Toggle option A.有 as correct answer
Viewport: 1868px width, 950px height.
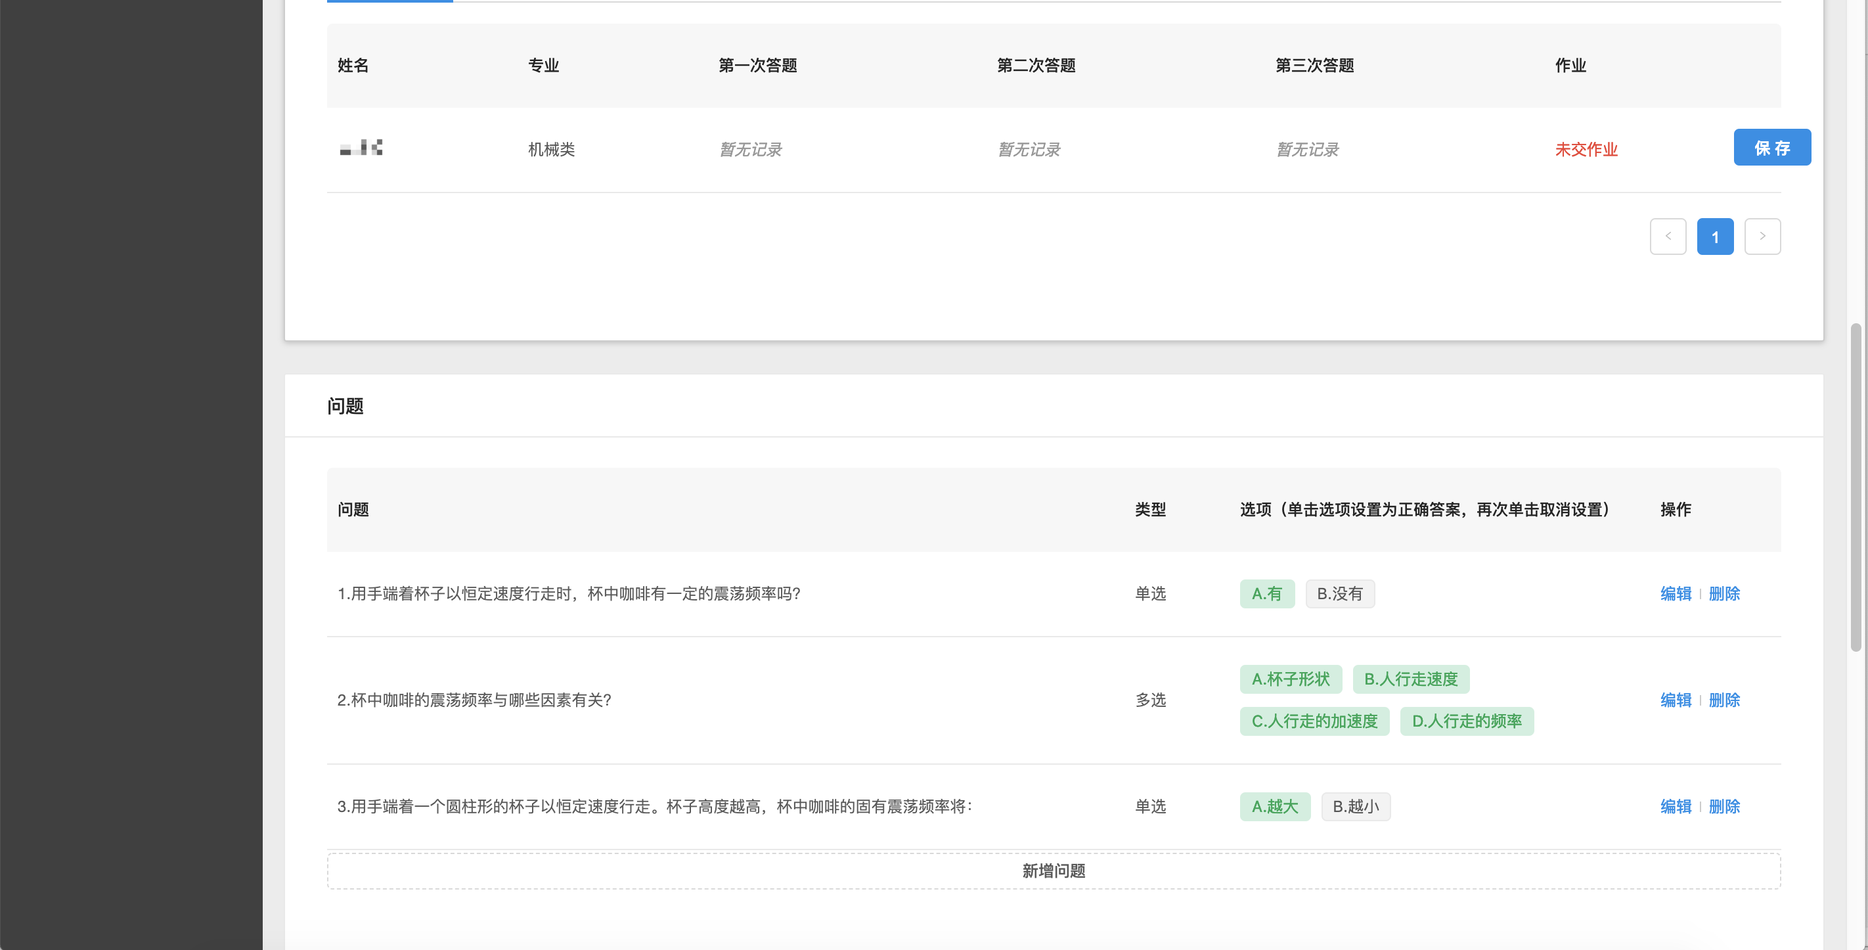(x=1267, y=593)
